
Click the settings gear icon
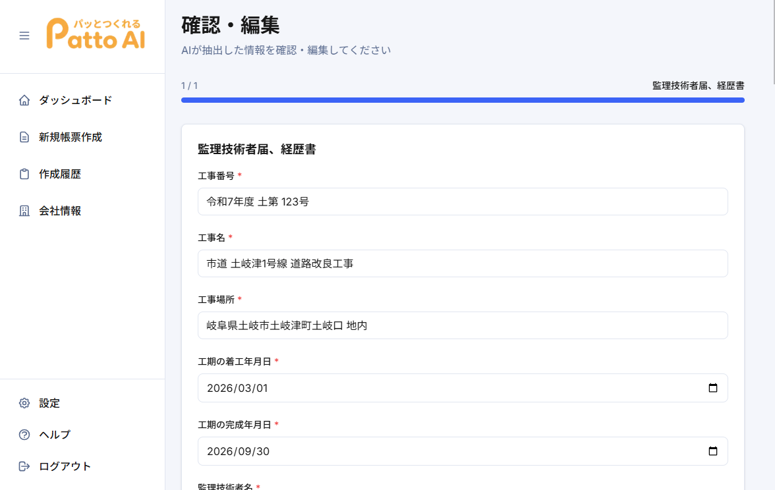(x=24, y=403)
